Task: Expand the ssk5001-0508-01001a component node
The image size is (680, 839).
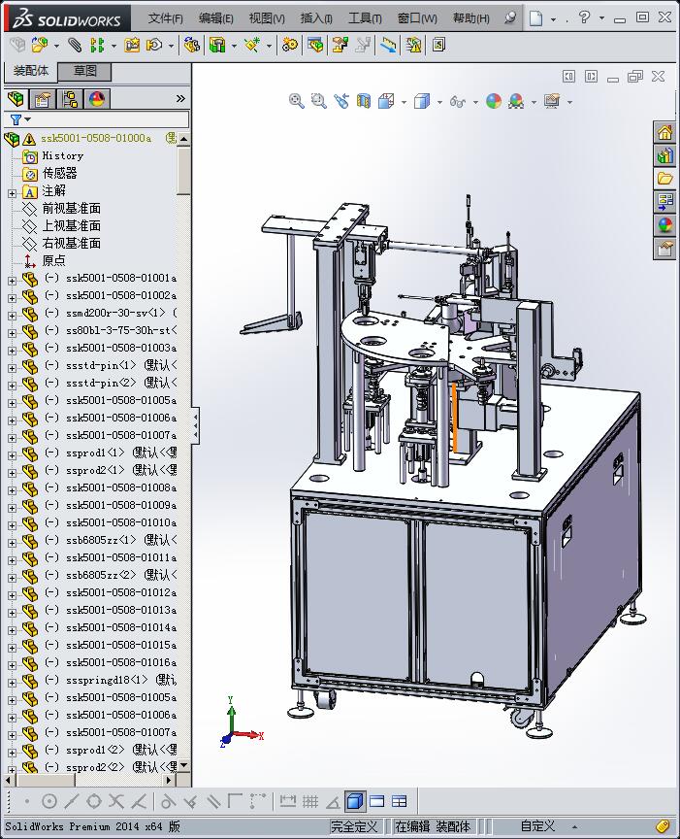Action: (12, 281)
